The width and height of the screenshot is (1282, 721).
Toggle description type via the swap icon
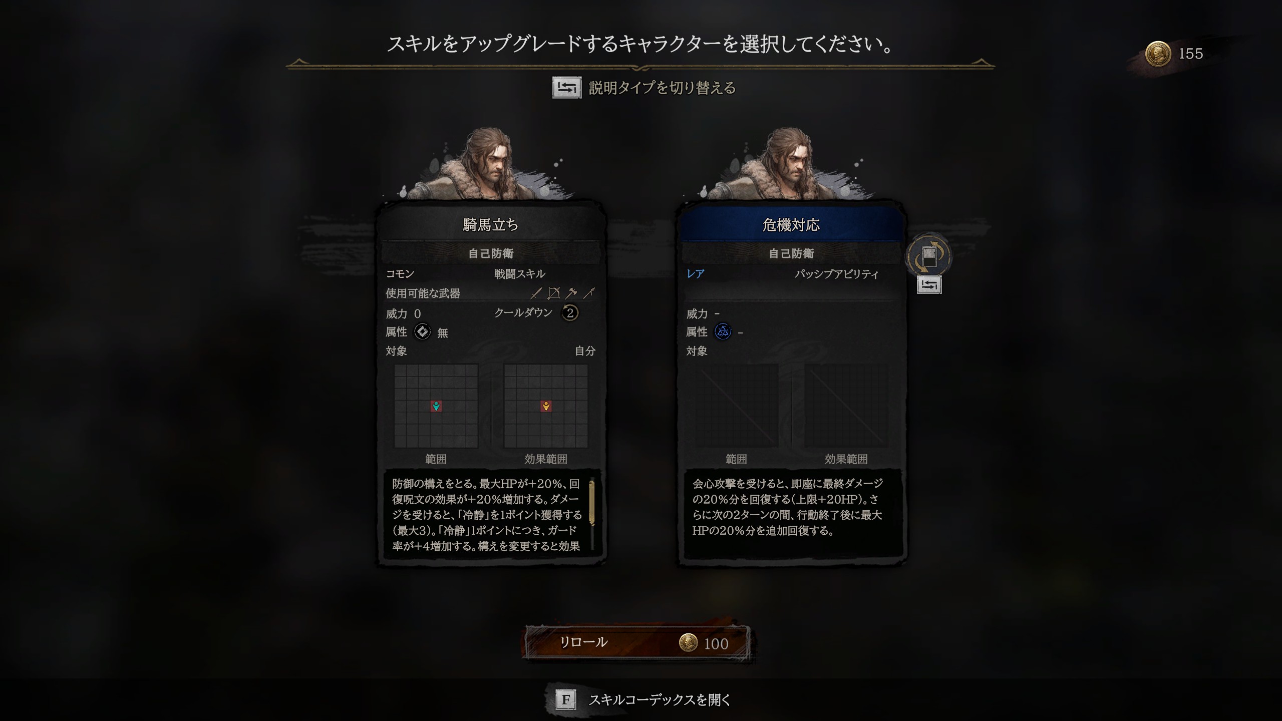click(567, 88)
